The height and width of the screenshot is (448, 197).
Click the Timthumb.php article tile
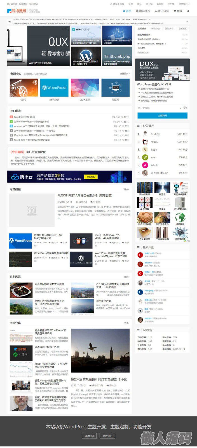[117, 56]
